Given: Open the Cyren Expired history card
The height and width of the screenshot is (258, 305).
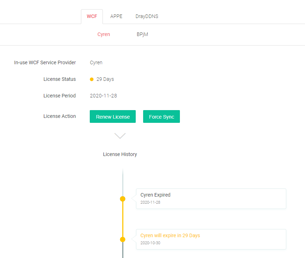Looking at the screenshot, I should [x=211, y=199].
